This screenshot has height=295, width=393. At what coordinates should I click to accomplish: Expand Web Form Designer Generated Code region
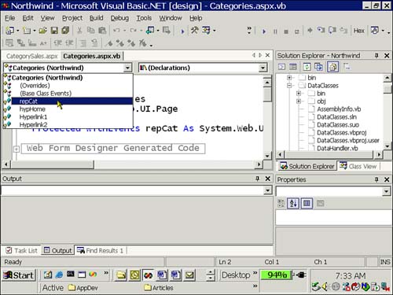[x=17, y=149]
